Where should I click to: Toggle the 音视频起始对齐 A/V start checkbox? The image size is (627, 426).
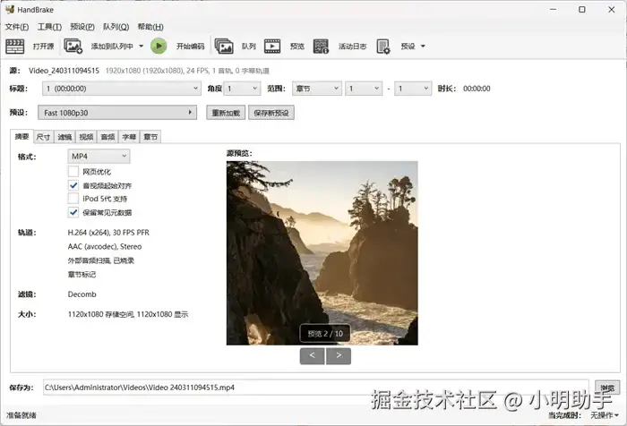click(73, 185)
